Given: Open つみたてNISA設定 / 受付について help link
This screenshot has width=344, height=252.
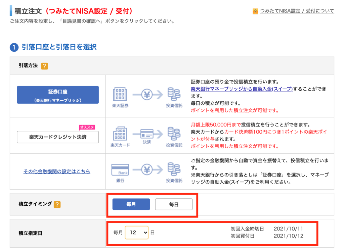Looking at the screenshot, I should tap(297, 11).
